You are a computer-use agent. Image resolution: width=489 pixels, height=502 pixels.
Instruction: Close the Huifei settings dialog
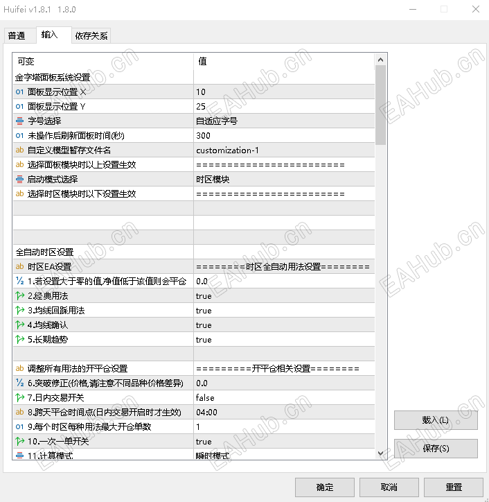point(476,9)
